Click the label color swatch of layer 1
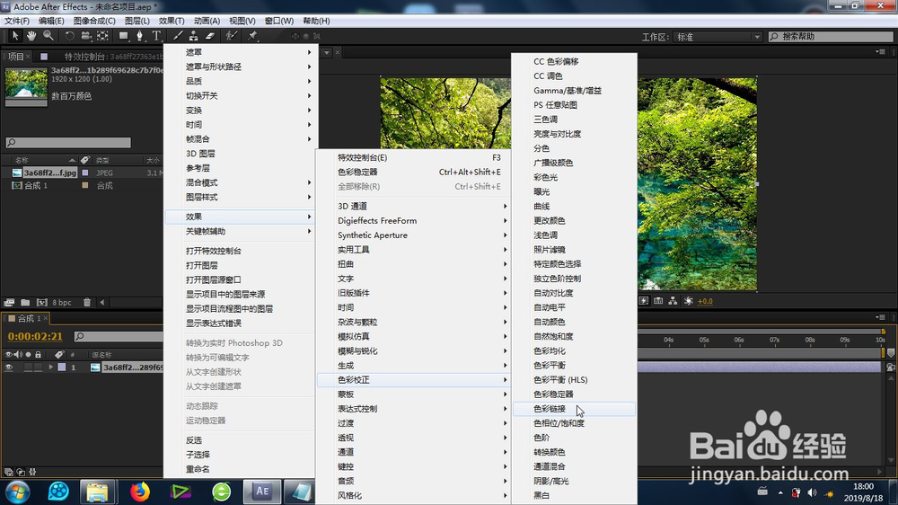 (x=62, y=368)
